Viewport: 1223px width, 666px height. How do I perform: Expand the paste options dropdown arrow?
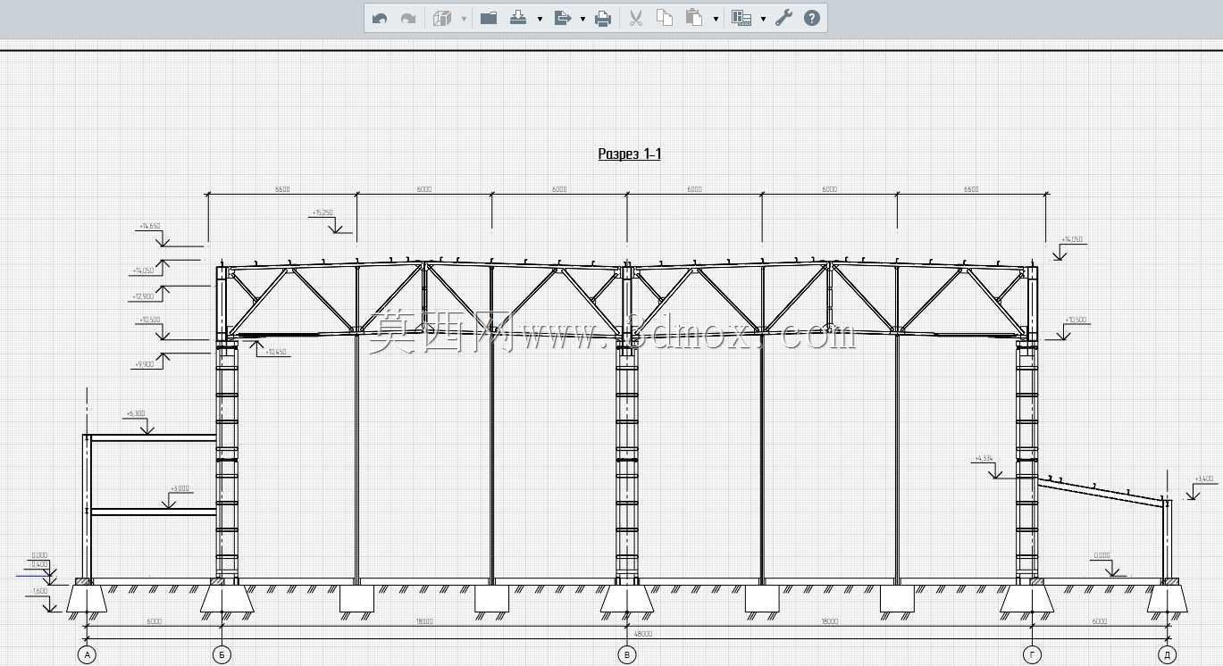coord(716,19)
